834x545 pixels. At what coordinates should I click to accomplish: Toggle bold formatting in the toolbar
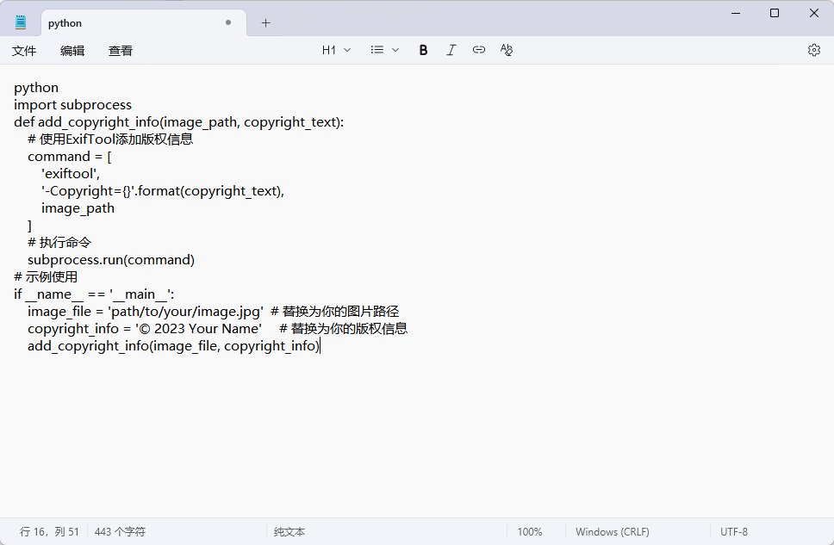423,50
